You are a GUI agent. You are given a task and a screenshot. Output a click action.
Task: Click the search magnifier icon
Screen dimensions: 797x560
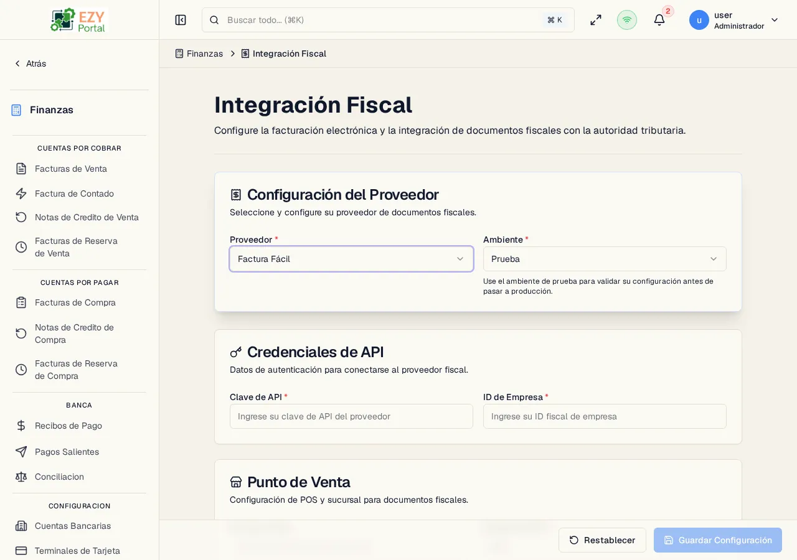(x=214, y=20)
